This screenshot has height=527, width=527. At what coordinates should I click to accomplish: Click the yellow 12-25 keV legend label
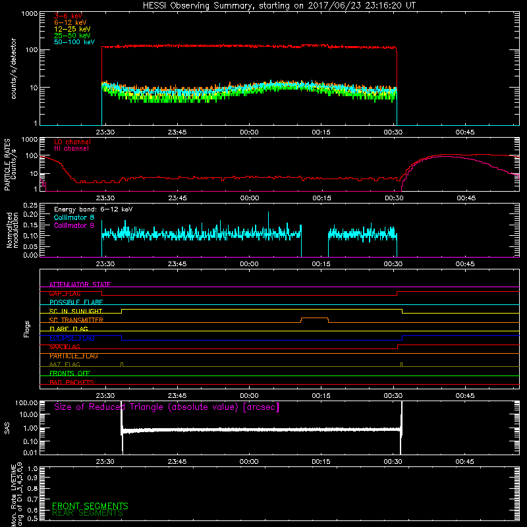pyautogui.click(x=72, y=29)
